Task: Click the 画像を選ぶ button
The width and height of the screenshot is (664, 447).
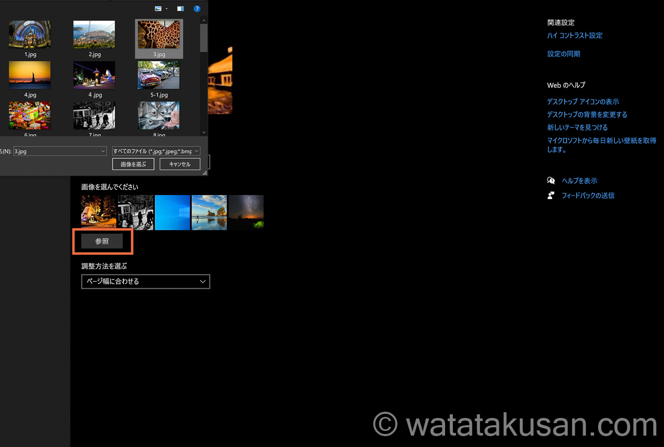Action: (133, 164)
